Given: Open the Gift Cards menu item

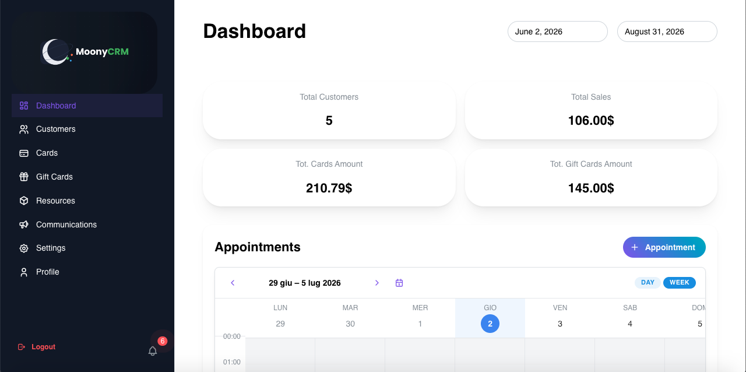Looking at the screenshot, I should [87, 177].
